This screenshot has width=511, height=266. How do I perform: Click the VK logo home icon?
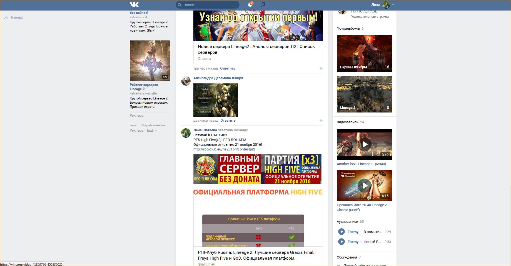(x=134, y=5)
